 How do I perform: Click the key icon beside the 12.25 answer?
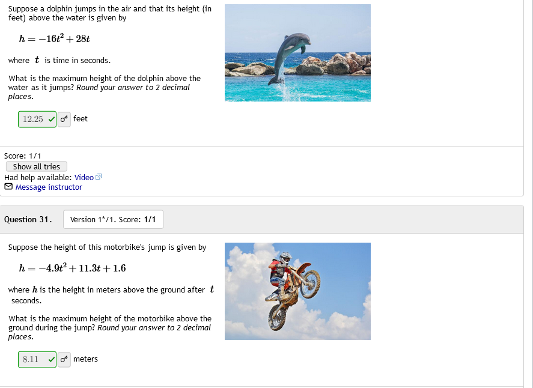point(64,120)
